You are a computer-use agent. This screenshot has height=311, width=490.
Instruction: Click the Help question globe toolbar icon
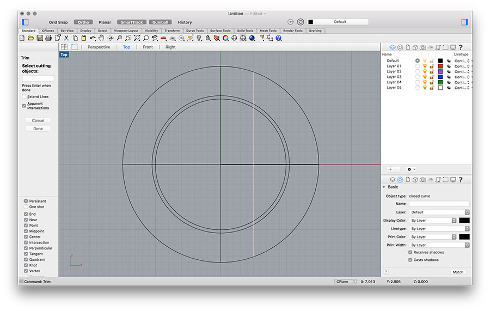[279, 38]
